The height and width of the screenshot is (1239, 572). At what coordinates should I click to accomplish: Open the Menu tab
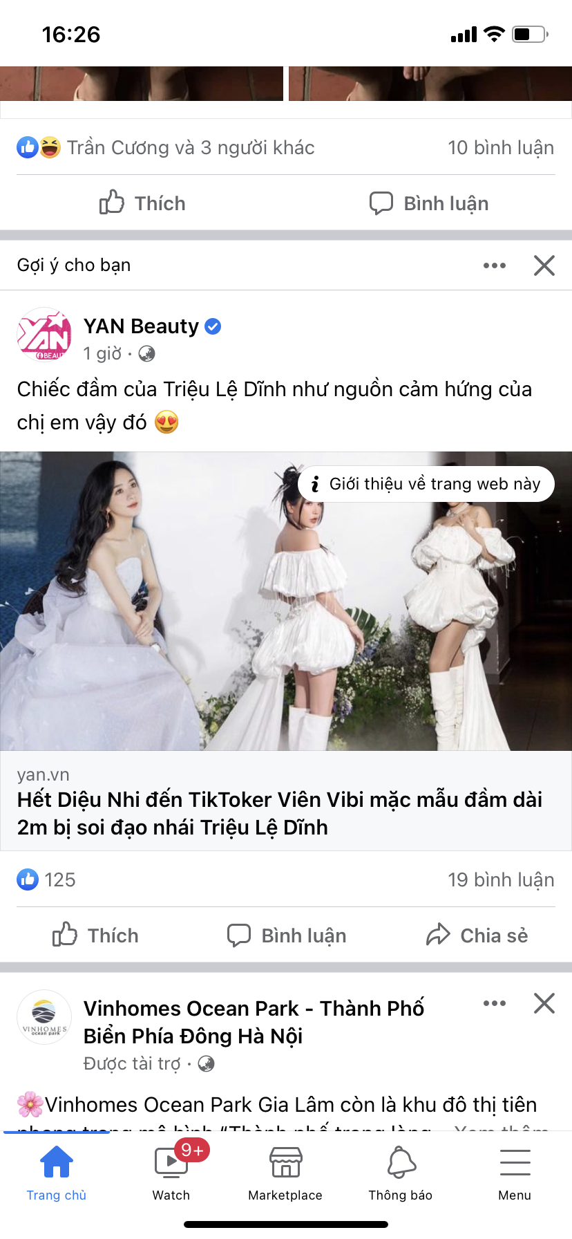(x=515, y=1172)
